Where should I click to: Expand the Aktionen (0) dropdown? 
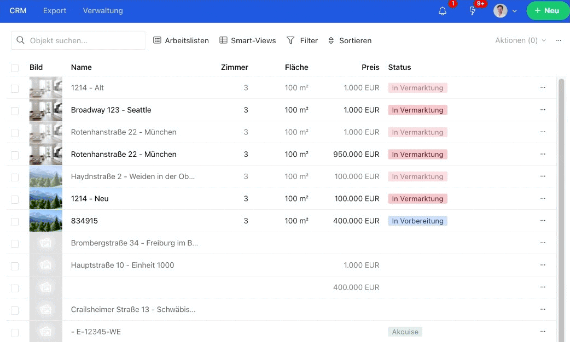click(x=520, y=40)
